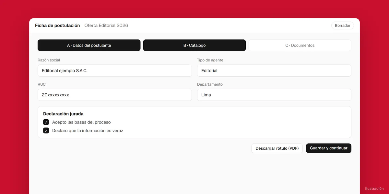Select the Ficha de postulación title

point(57,26)
